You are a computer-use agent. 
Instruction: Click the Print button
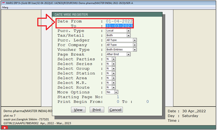coord(97,110)
